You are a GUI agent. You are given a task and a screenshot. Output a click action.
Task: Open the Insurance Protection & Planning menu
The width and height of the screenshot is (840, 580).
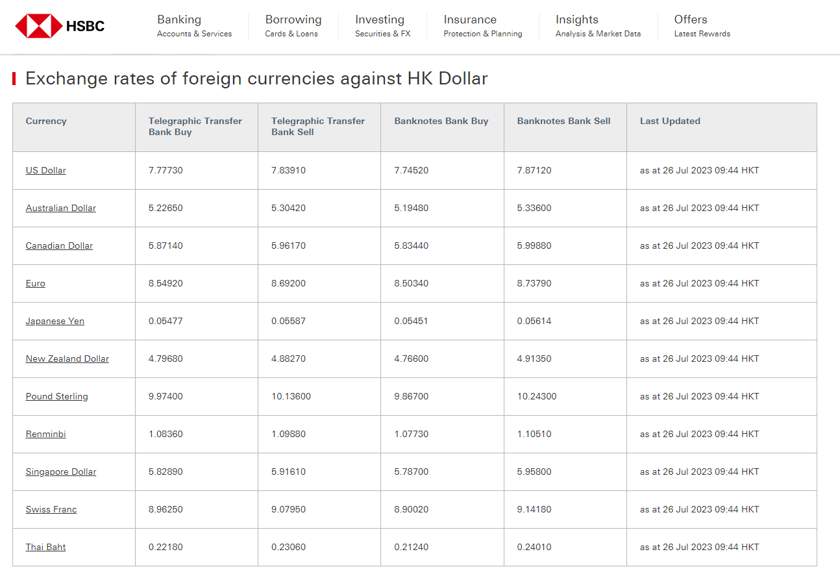point(482,26)
